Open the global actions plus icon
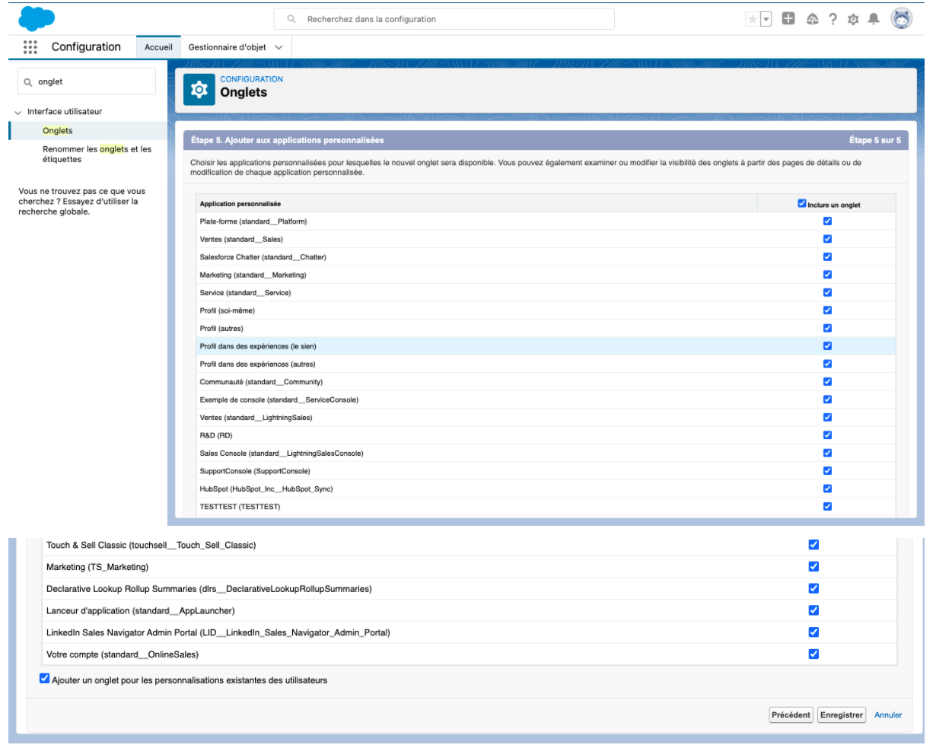Viewport: 936px width, 748px height. point(788,19)
